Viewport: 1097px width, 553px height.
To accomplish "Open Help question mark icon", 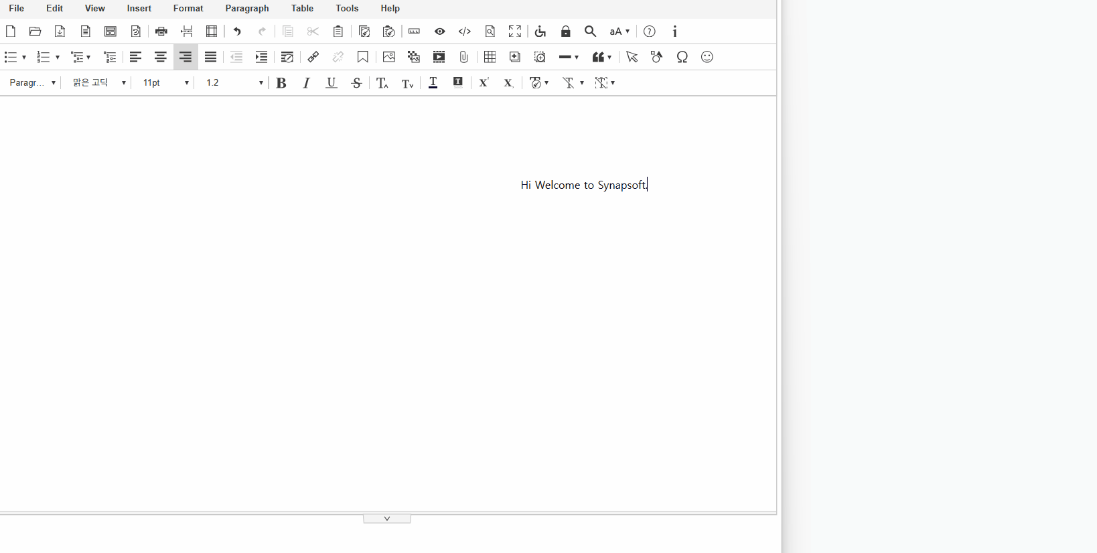I will (650, 31).
